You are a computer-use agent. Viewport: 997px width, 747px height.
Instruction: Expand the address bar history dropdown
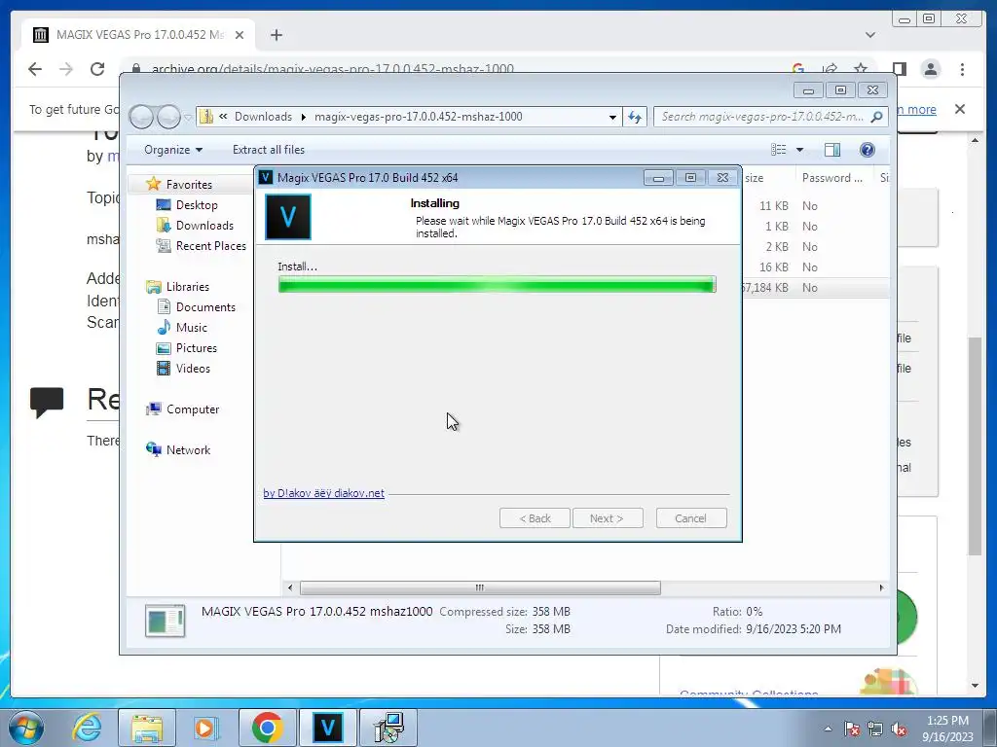tap(612, 117)
